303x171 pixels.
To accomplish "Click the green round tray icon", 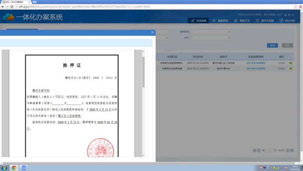I will click(x=275, y=168).
